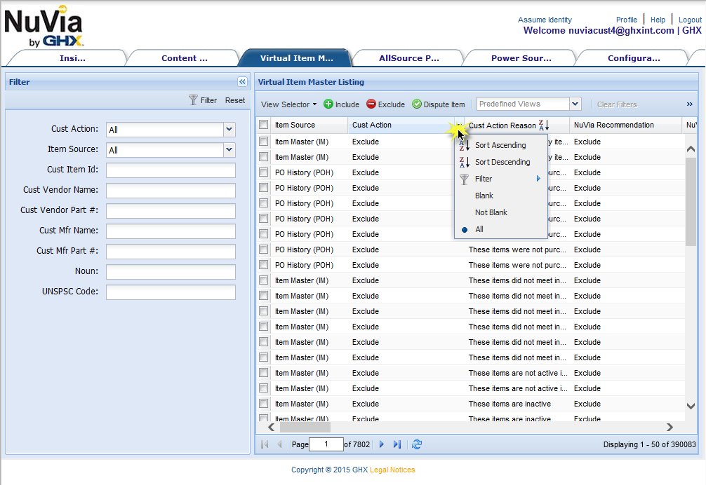Click the red Exclude minus icon

point(371,104)
